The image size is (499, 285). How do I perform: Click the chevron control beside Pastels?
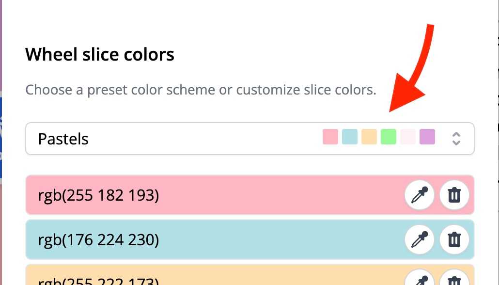click(456, 139)
